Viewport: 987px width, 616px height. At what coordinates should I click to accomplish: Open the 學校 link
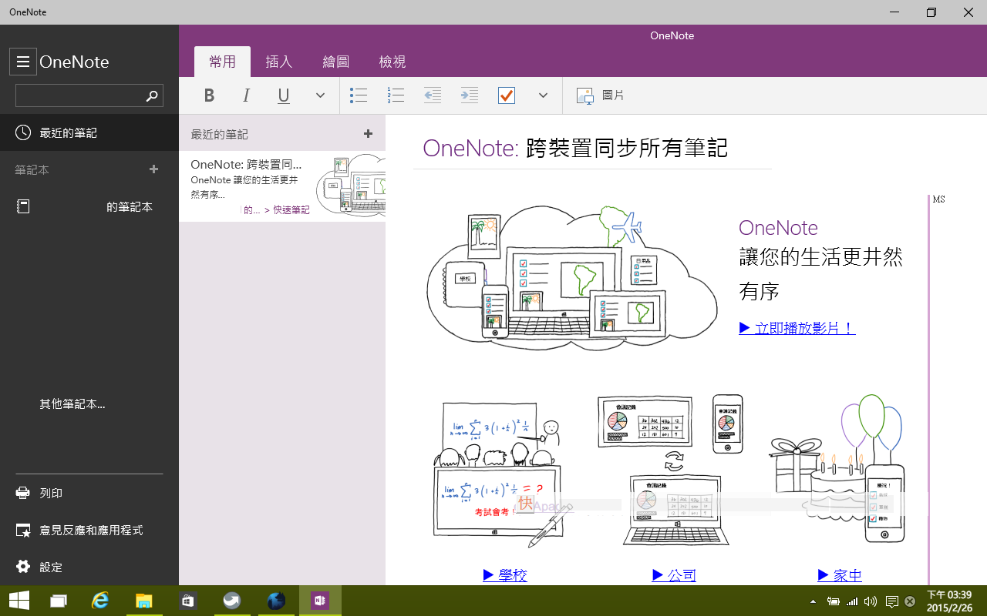click(x=505, y=575)
